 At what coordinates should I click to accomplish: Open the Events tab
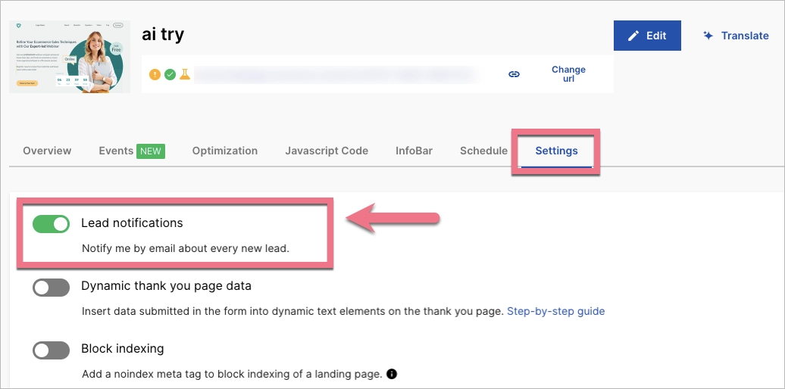coord(117,151)
